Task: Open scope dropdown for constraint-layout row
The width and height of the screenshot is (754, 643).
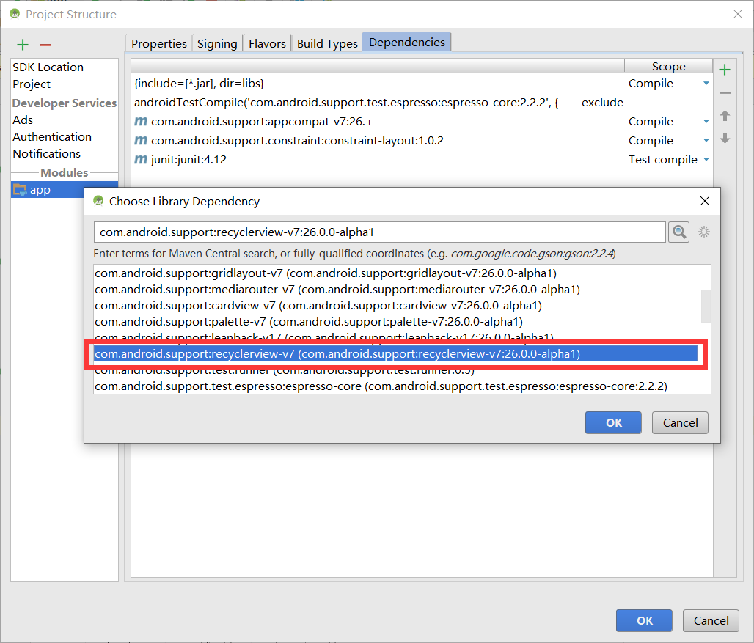Action: pyautogui.click(x=706, y=140)
